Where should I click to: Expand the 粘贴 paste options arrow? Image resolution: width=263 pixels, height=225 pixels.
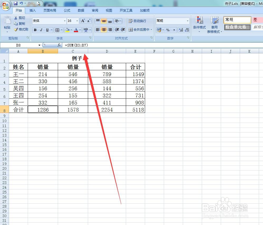tap(7, 32)
